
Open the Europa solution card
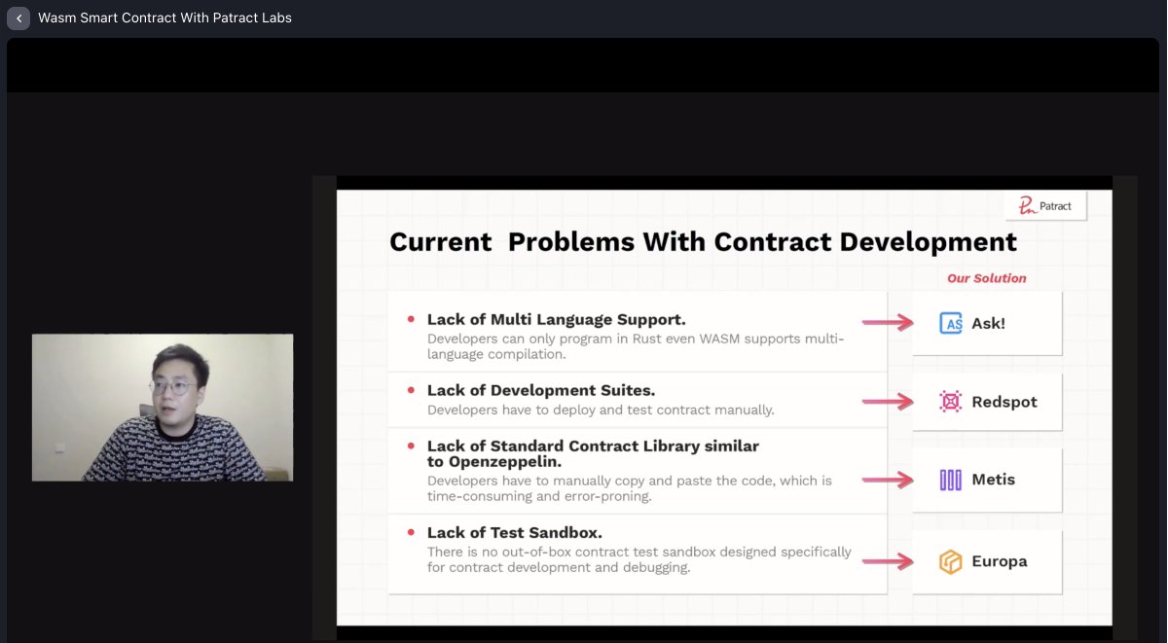click(986, 561)
